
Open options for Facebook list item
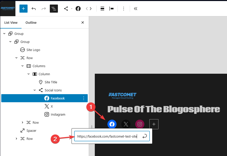pos(84,98)
